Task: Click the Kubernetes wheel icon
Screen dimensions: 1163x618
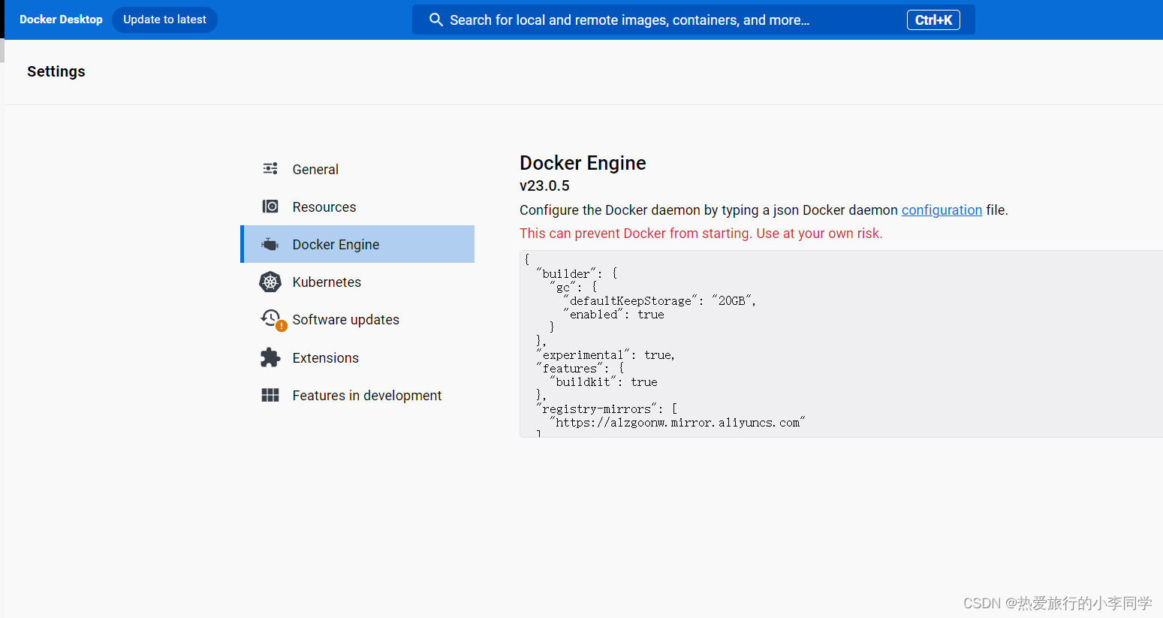Action: 270,282
